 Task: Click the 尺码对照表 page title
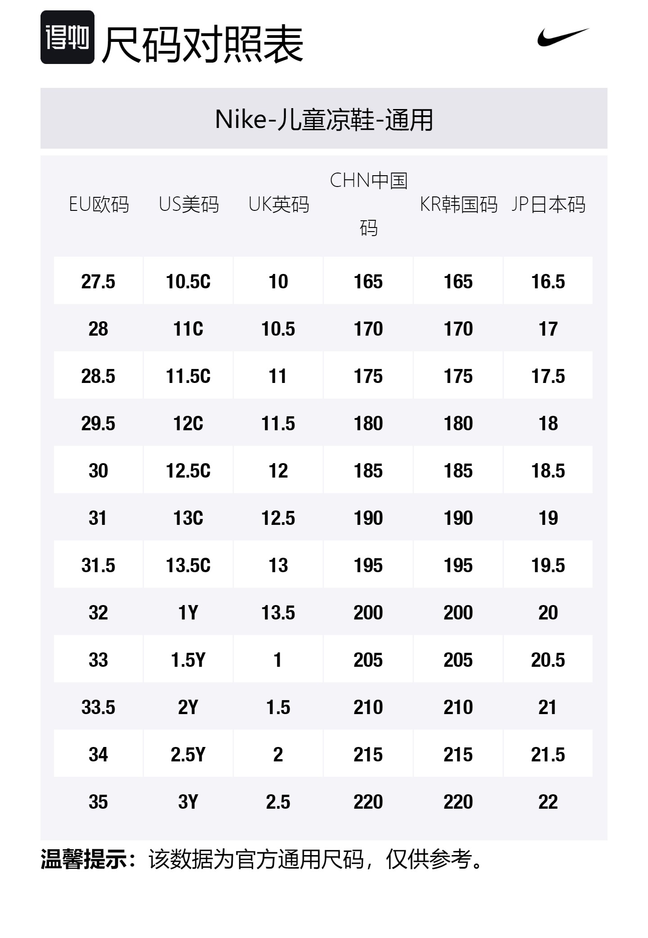point(202,44)
